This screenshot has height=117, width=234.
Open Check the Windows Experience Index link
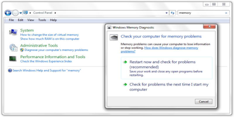(46, 61)
